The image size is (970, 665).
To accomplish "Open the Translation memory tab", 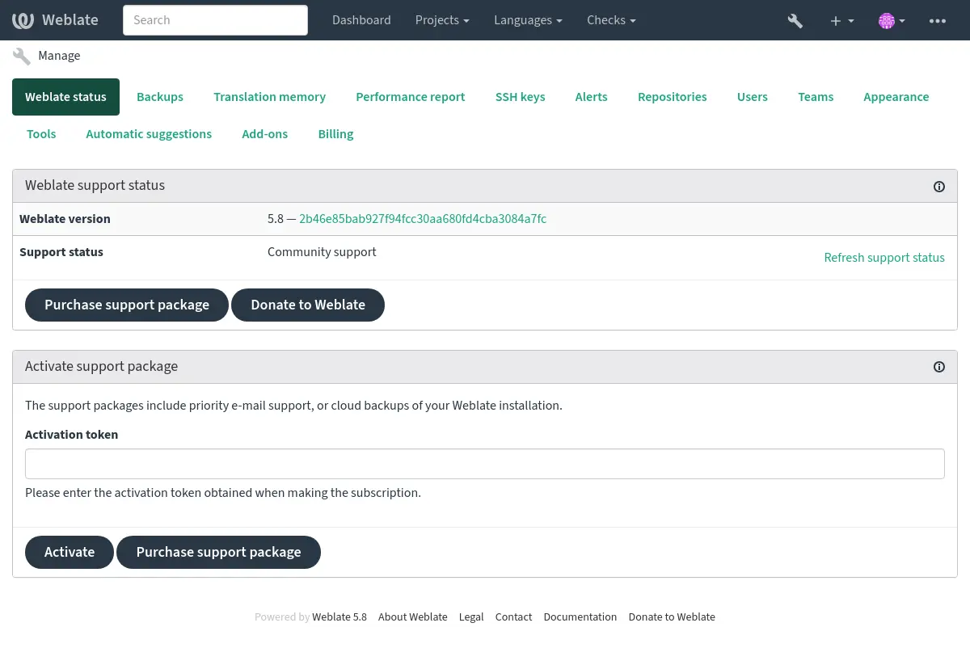I will (x=269, y=97).
